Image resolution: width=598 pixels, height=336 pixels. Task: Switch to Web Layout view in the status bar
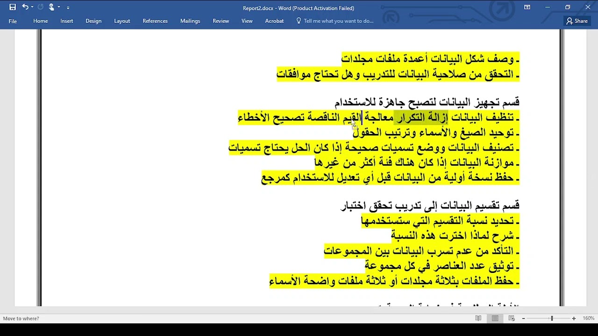[512, 318]
